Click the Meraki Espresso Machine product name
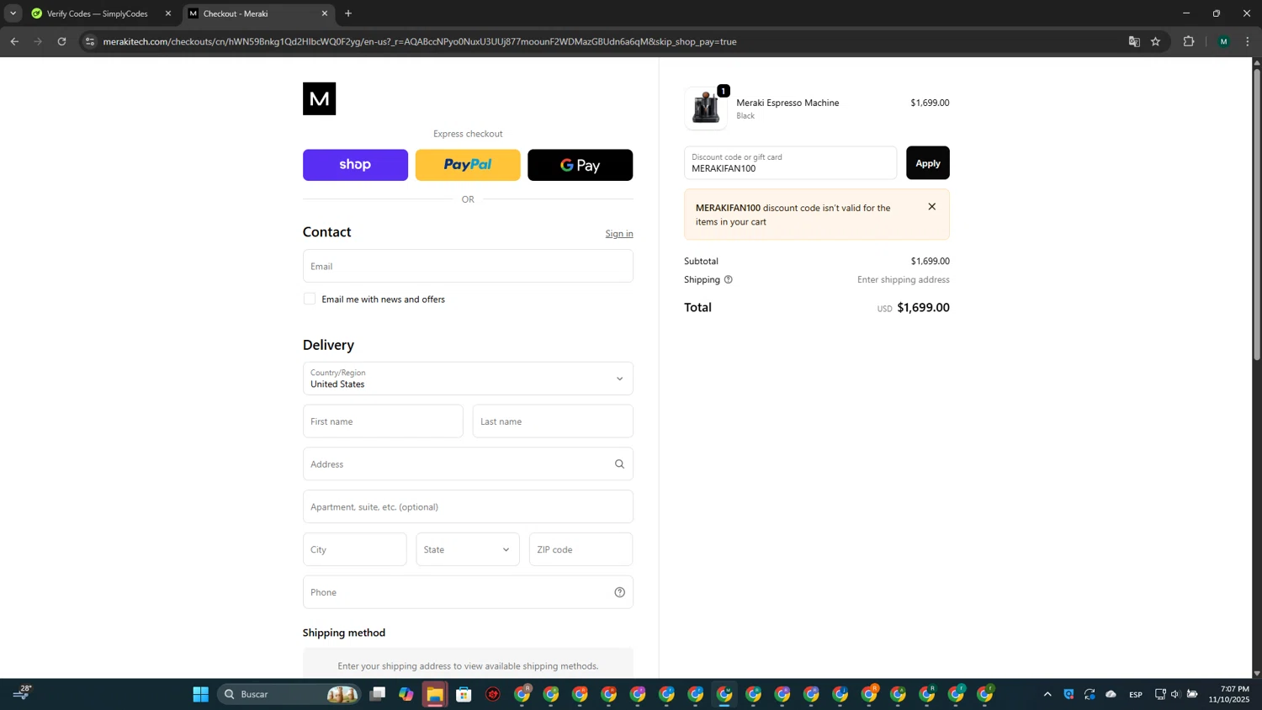 point(787,103)
